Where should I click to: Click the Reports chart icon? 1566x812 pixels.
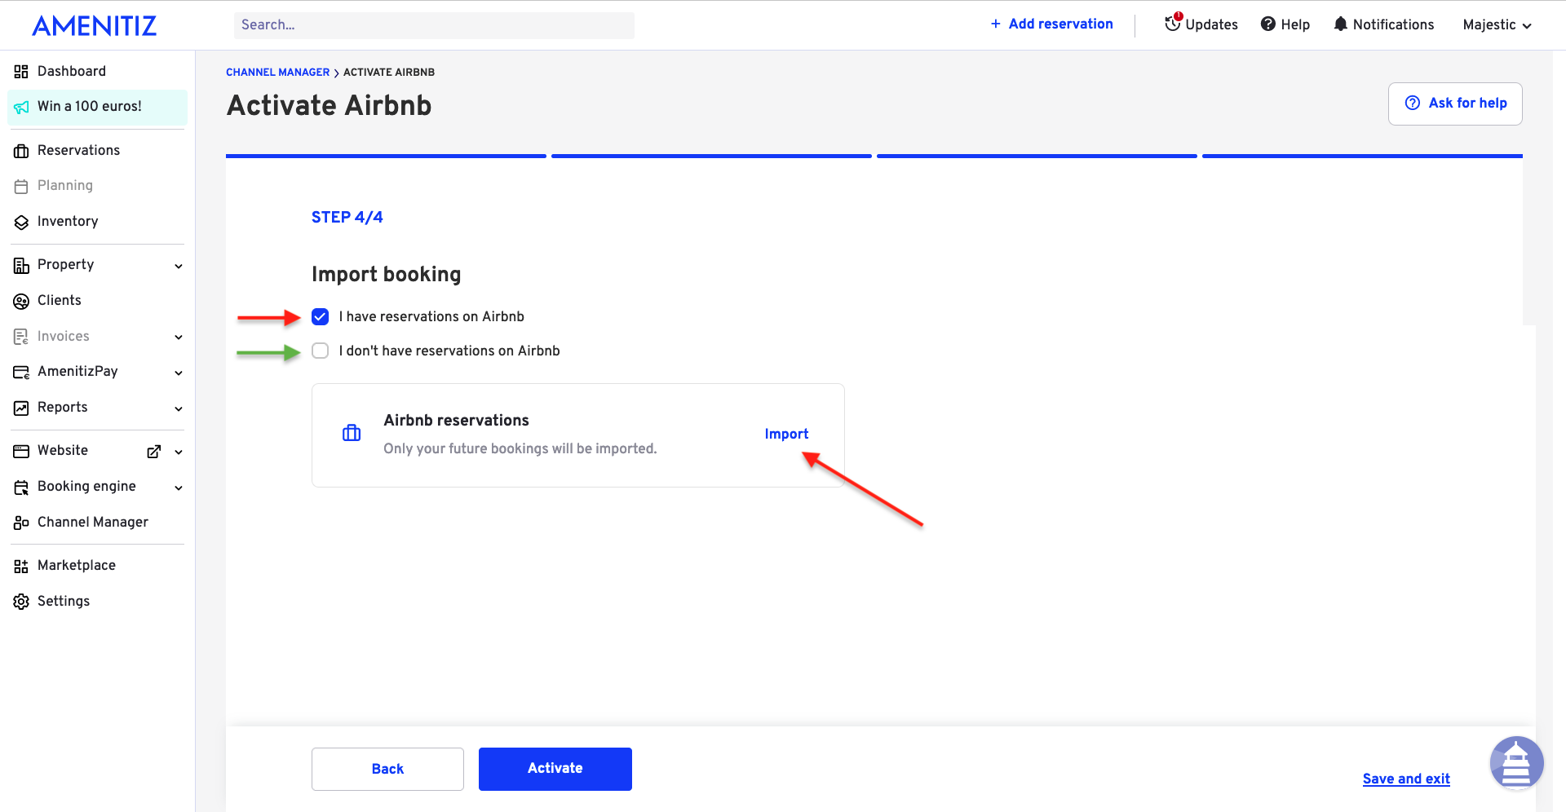point(21,408)
